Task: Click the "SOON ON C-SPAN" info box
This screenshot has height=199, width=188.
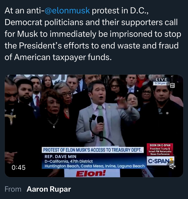Action: pyautogui.click(x=160, y=149)
